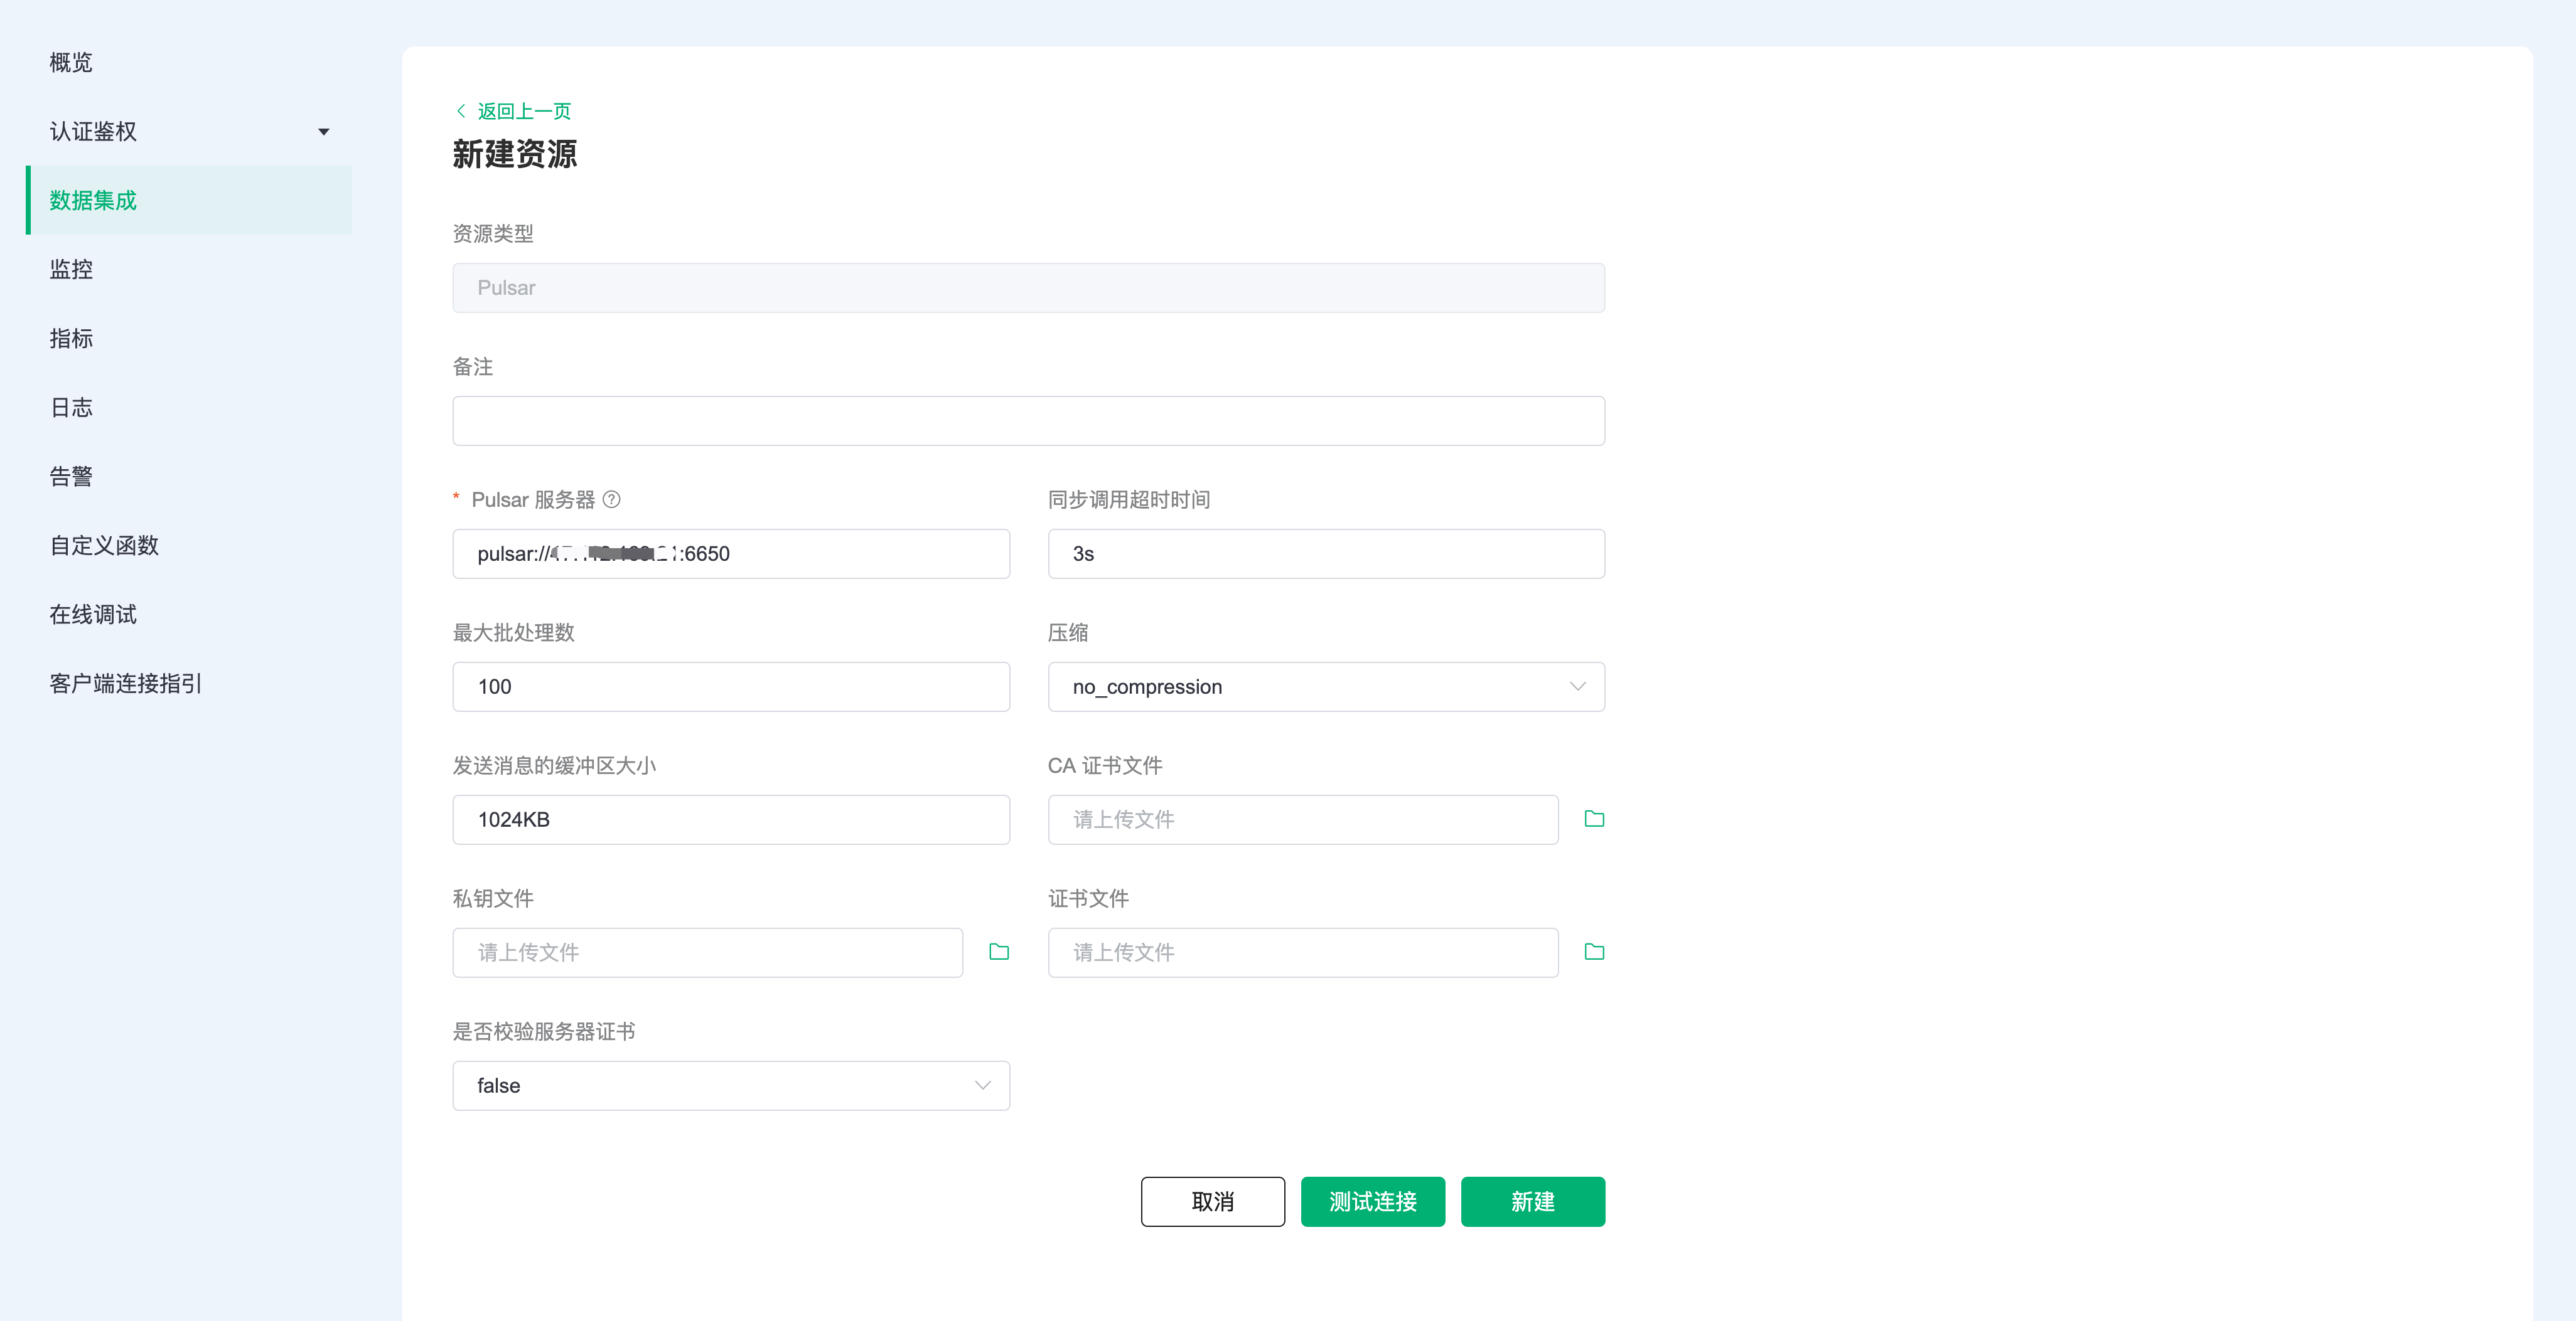Expand the 认证鉴权 sidebar menu arrow
The height and width of the screenshot is (1321, 2576).
tap(323, 131)
